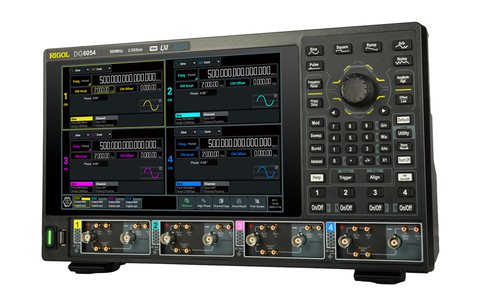Select the Square waveform key
Image resolution: width=479 pixels, height=303 pixels.
[x=342, y=49]
